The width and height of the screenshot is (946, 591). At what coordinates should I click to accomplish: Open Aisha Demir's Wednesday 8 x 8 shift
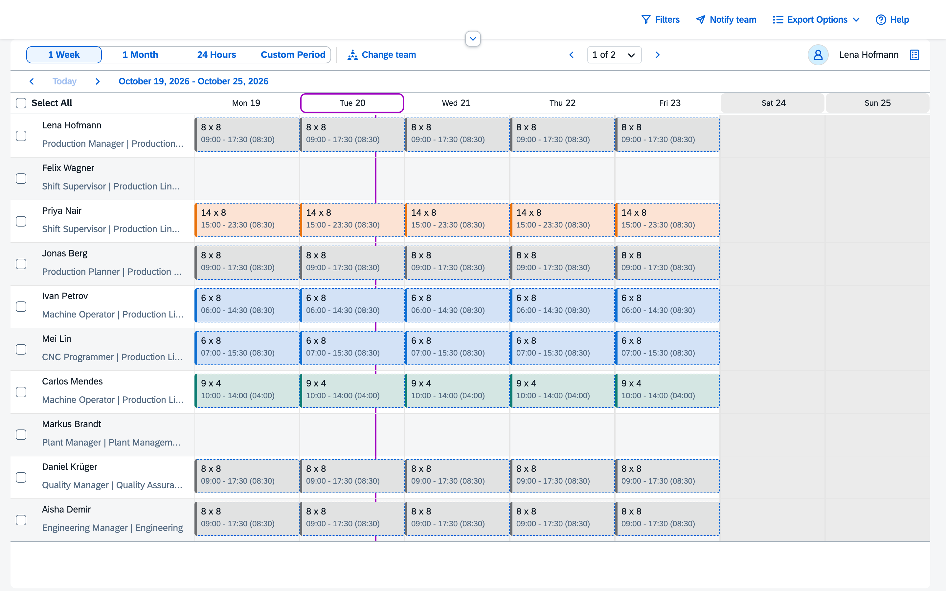click(x=457, y=519)
